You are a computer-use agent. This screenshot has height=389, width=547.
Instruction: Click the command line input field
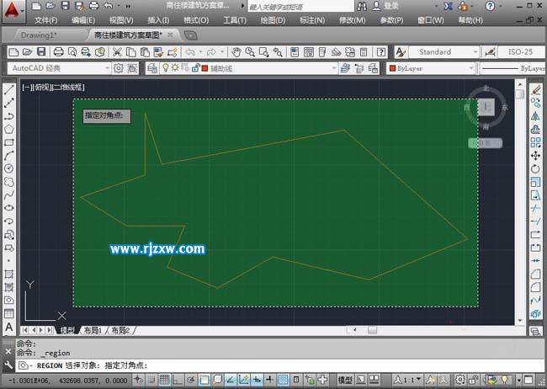[x=279, y=365]
